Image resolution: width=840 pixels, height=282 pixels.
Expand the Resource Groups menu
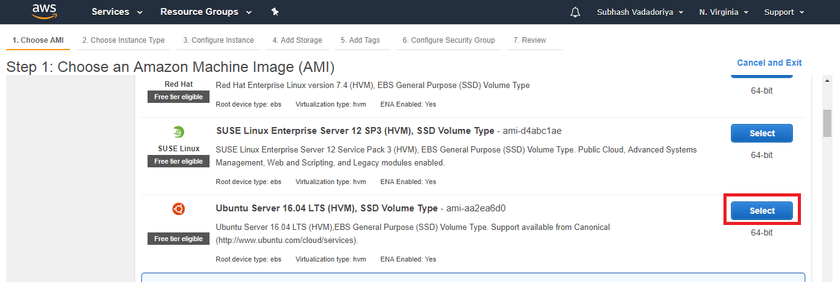(206, 12)
